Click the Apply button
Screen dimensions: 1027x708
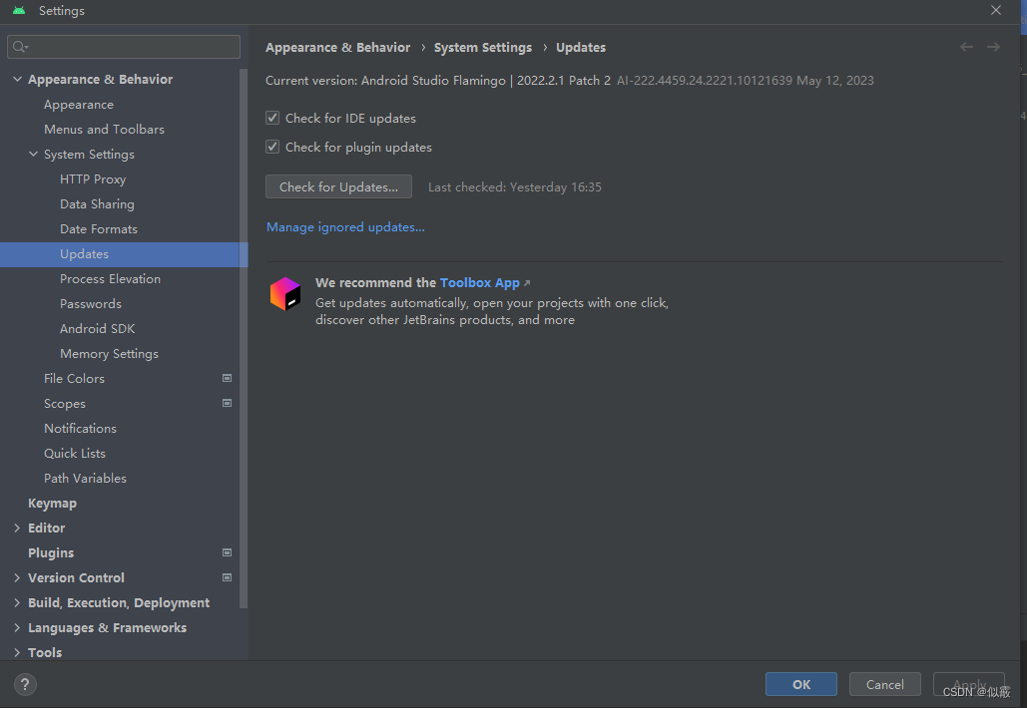969,684
